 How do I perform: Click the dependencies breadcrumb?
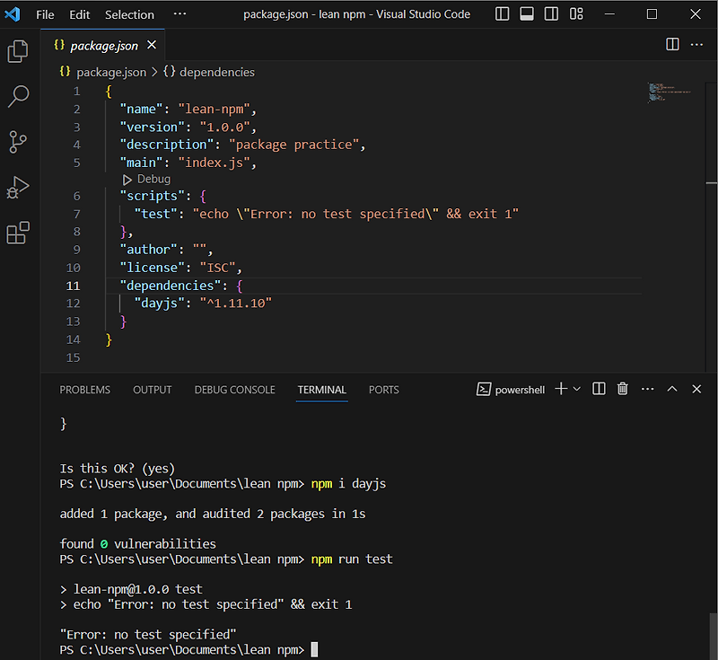tap(215, 72)
